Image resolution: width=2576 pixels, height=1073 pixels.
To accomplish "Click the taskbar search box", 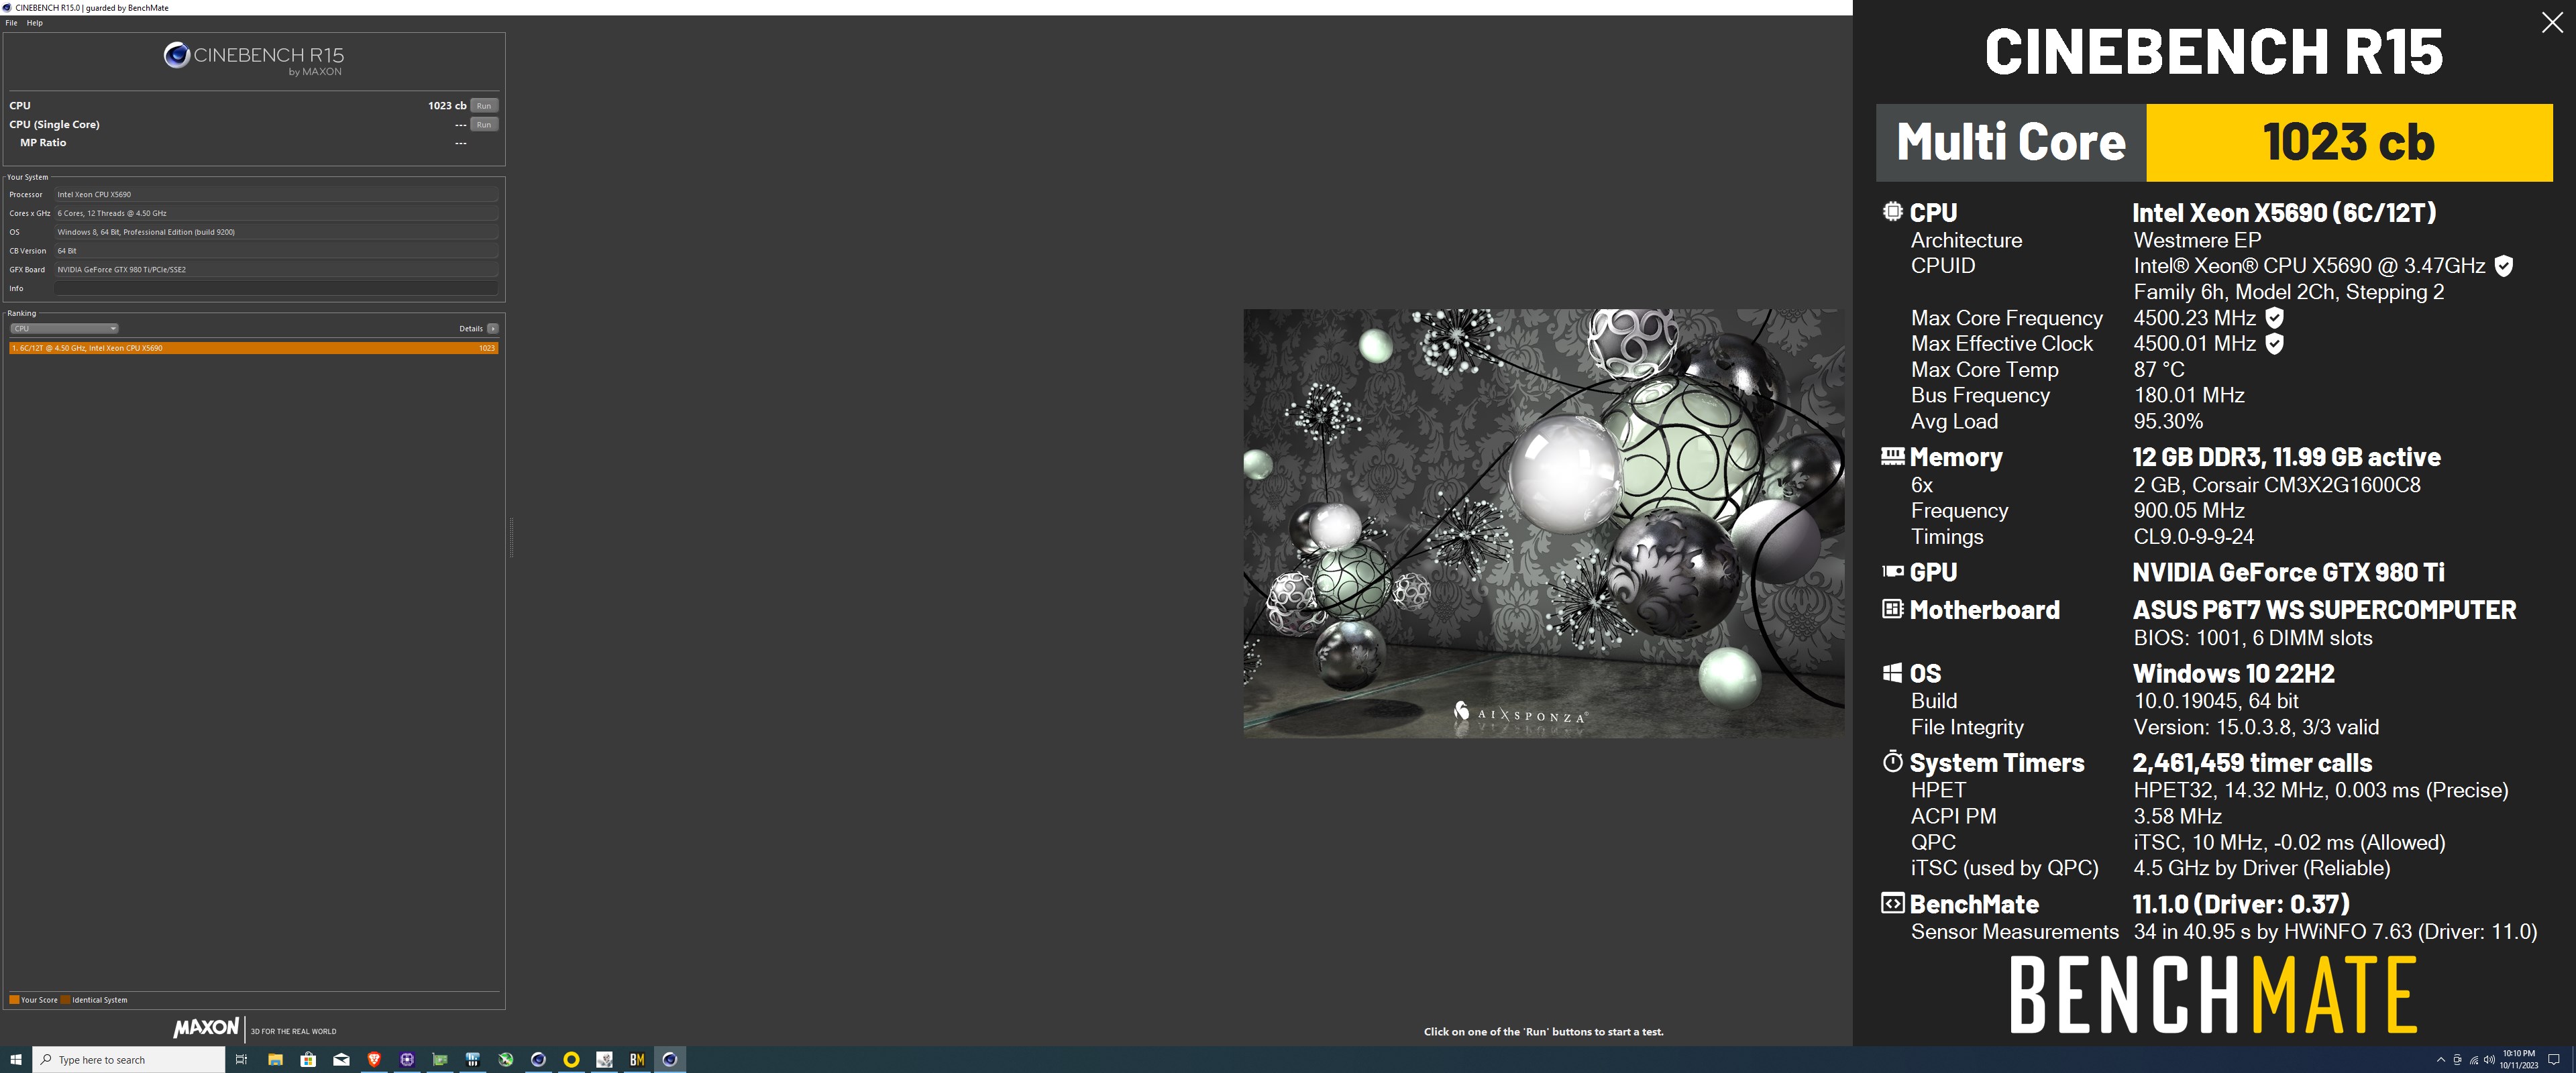I will click(129, 1060).
